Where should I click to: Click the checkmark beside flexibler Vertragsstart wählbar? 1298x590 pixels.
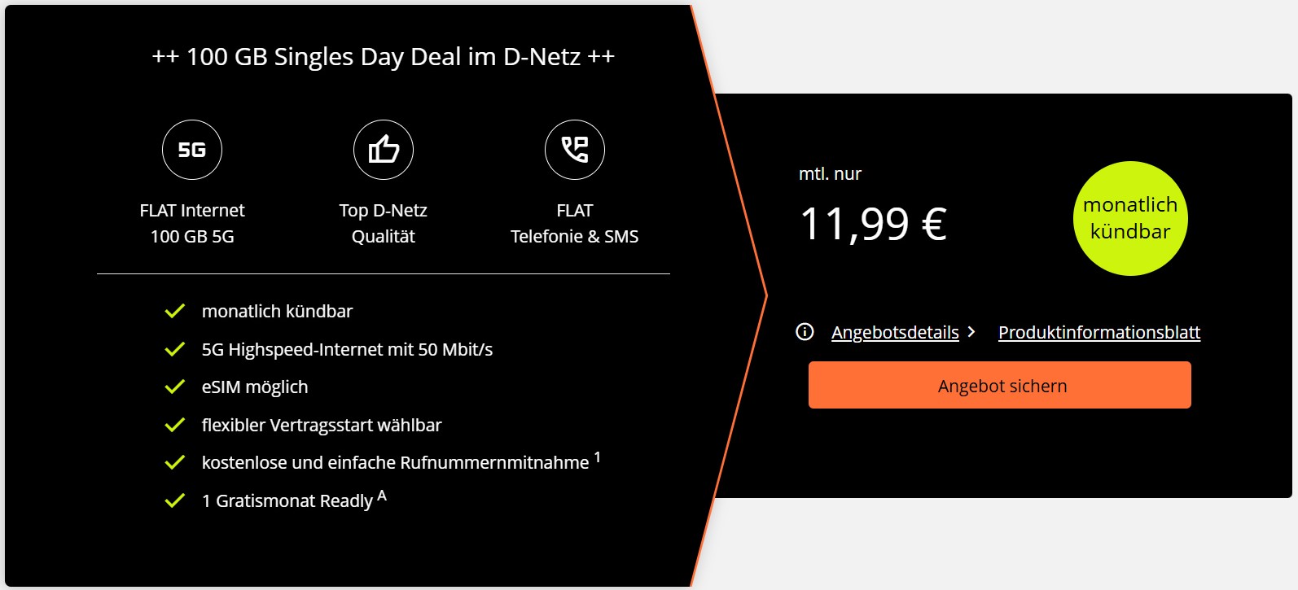tap(175, 426)
